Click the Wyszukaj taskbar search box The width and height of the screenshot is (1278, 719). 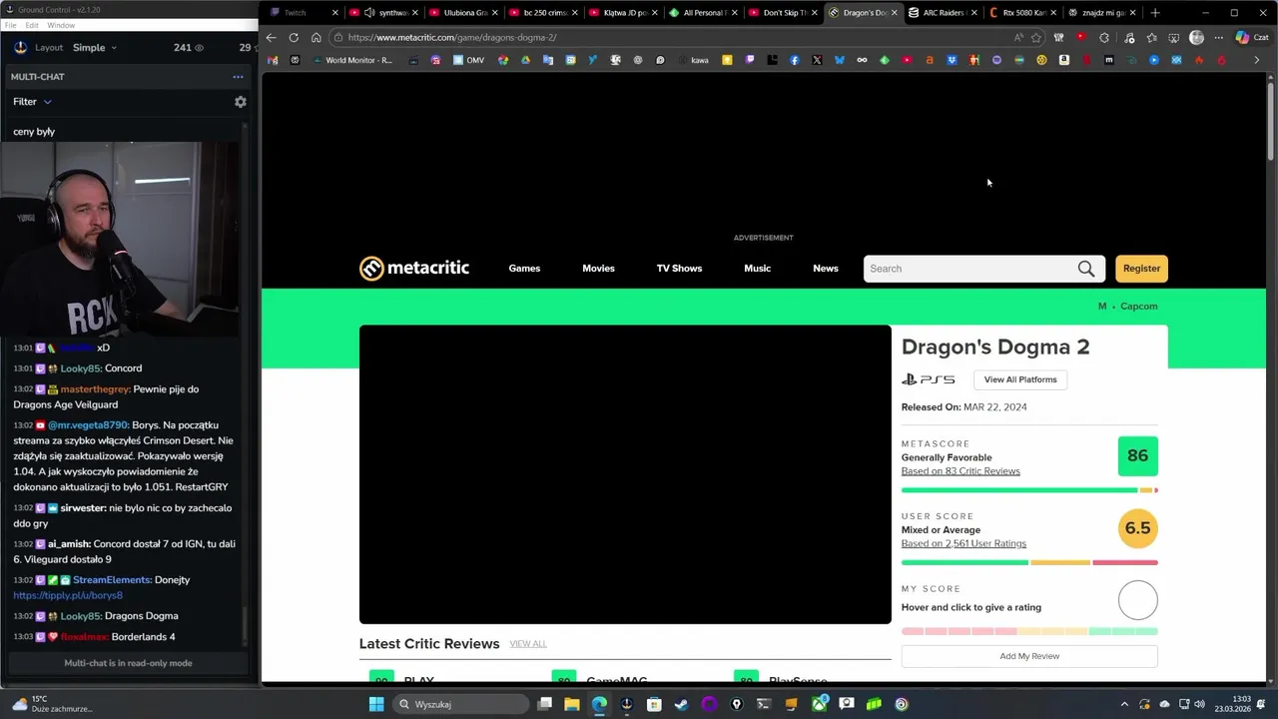click(458, 704)
